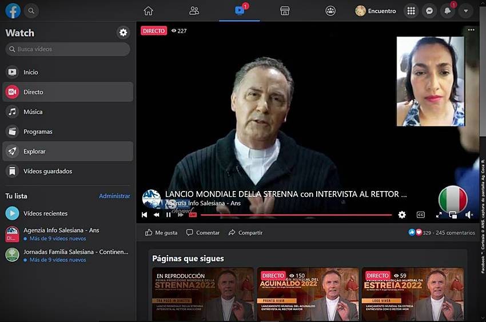Open the Groups tab icon

point(330,11)
